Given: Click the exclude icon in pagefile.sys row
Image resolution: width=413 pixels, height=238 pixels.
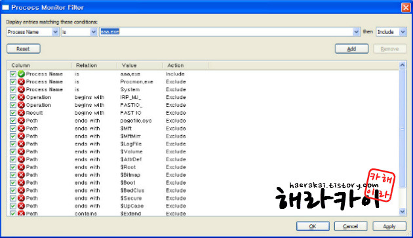Looking at the screenshot, I should [22, 121].
